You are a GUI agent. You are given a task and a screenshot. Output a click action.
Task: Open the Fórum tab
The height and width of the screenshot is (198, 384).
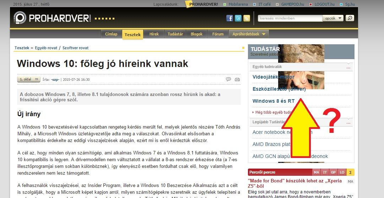coord(218,34)
